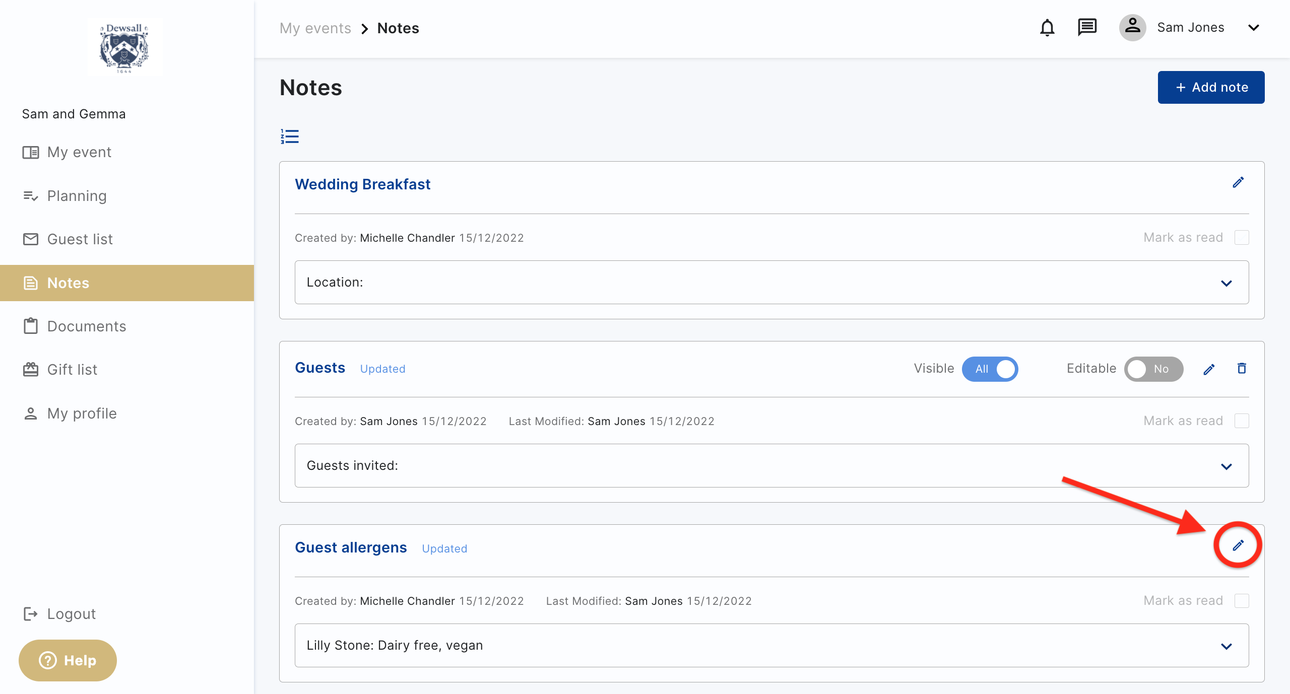Go to My profile page
This screenshot has width=1290, height=694.
pyautogui.click(x=127, y=413)
